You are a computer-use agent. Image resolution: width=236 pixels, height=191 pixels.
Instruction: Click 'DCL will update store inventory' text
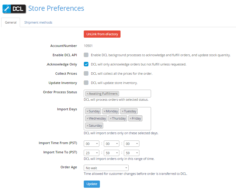coord(114,83)
